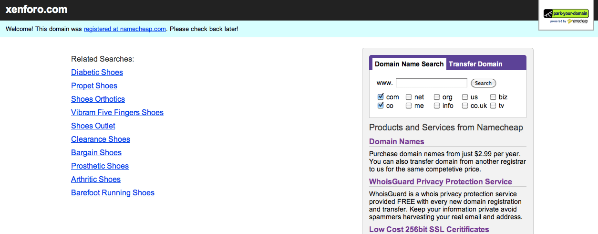Image resolution: width=598 pixels, height=234 pixels.
Task: Click 'Products and Services from Namecheap' heading
Action: (446, 128)
